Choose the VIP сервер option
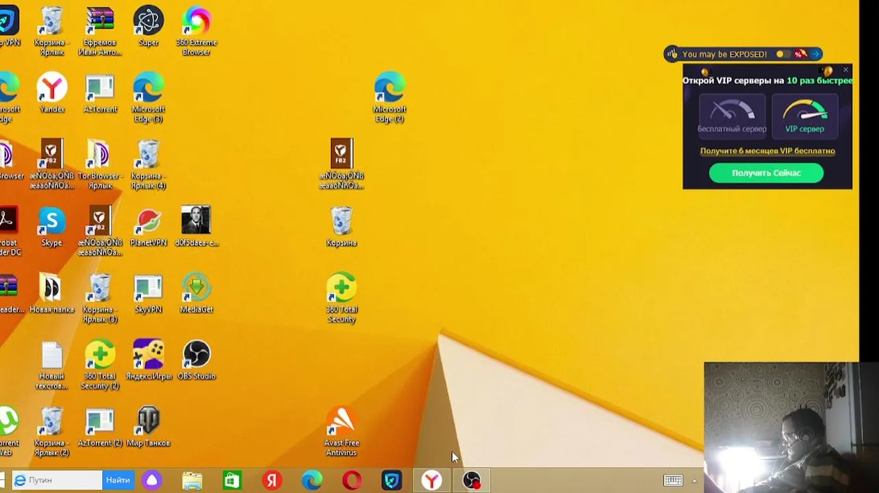 pos(804,115)
